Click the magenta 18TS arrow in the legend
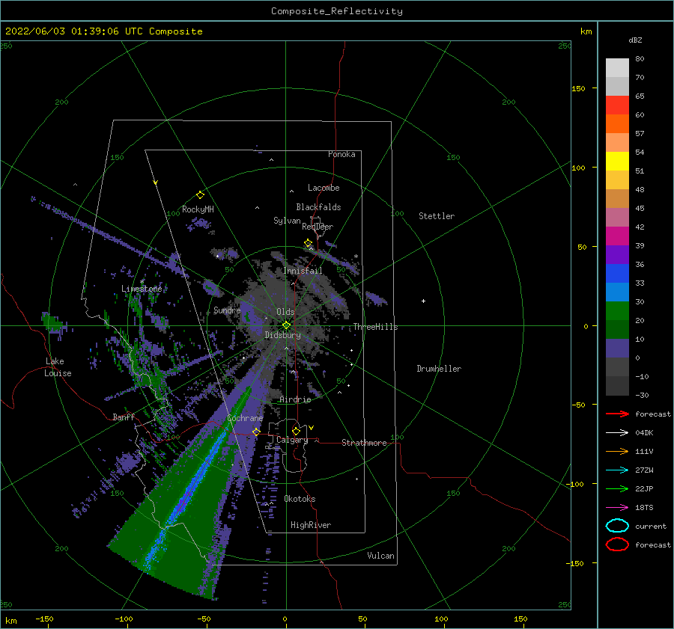This screenshot has height=629, width=674. [x=617, y=507]
